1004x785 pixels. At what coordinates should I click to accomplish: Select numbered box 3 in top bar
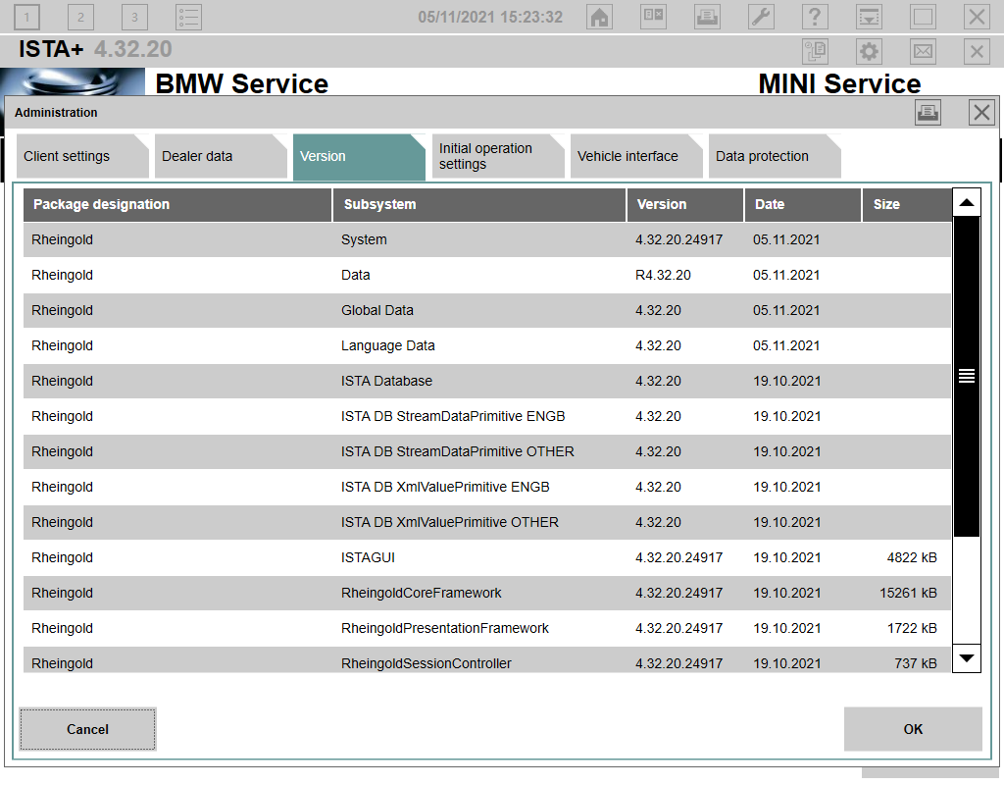point(134,17)
